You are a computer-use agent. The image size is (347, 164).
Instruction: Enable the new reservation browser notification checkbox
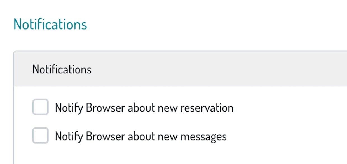click(41, 107)
